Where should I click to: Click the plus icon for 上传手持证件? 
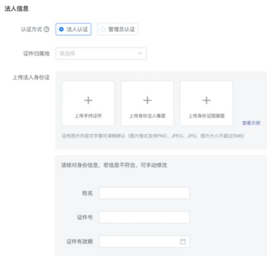pyautogui.click(x=88, y=100)
